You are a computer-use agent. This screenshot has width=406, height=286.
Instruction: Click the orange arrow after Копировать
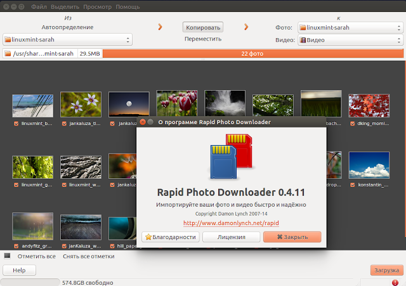pos(246,27)
